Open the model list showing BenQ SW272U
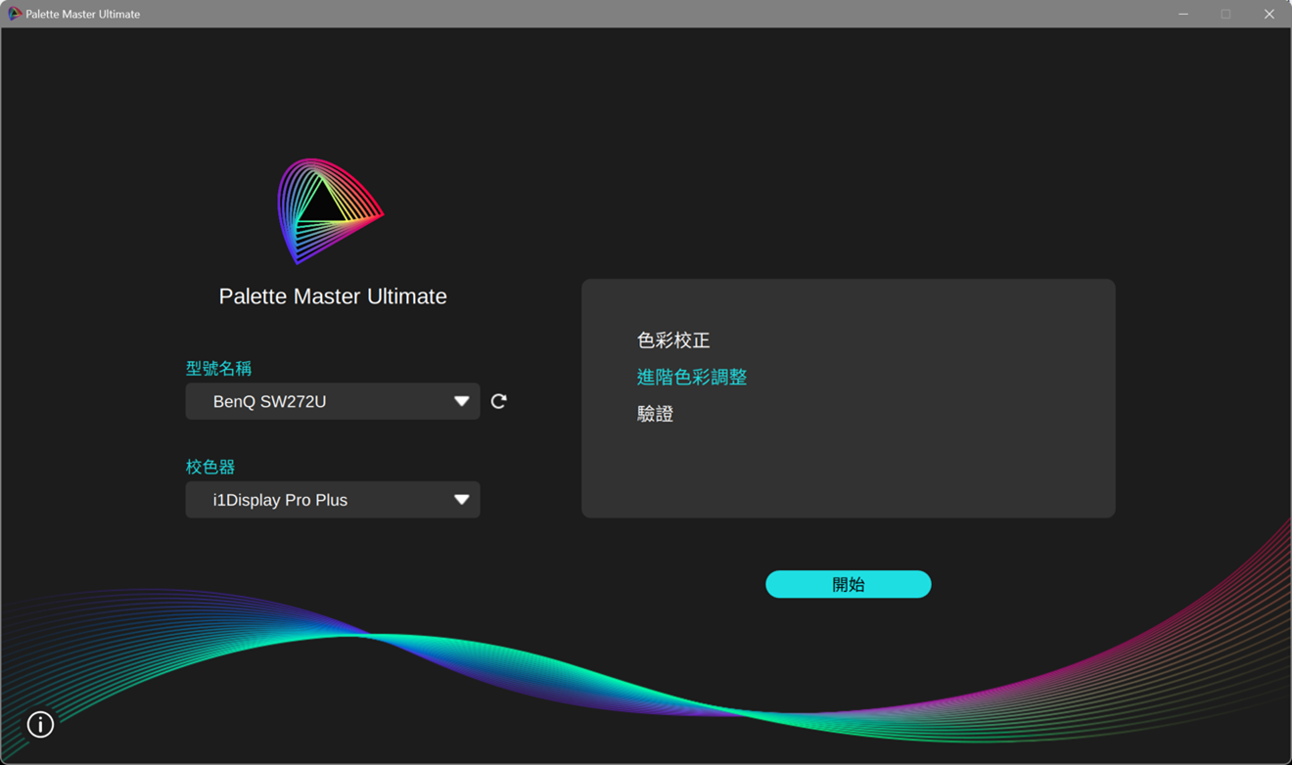The height and width of the screenshot is (765, 1292). tap(323, 401)
